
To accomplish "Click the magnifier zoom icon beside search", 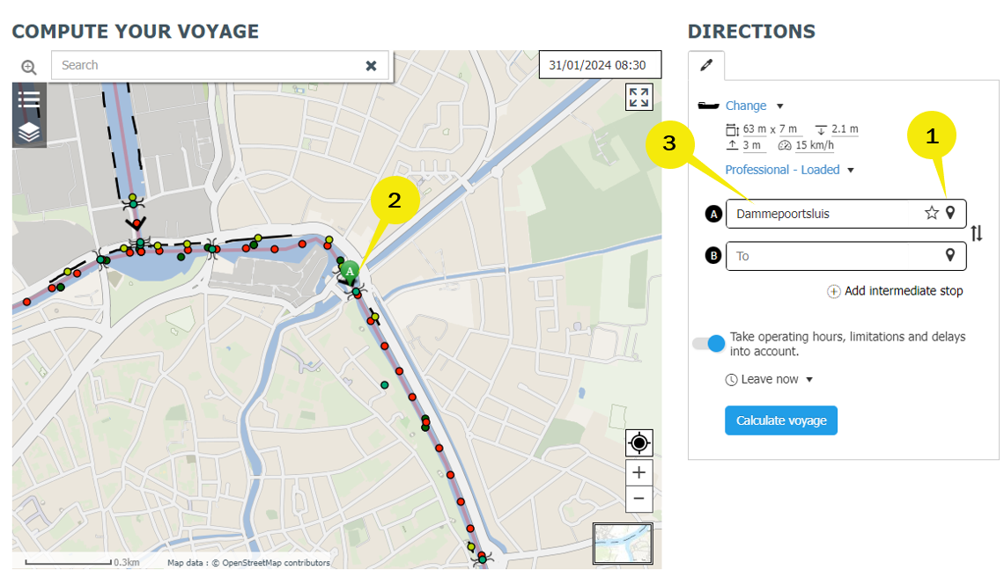I will click(29, 67).
